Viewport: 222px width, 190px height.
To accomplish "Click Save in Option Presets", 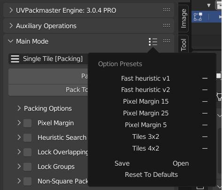I will tap(122, 163).
